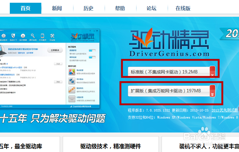Download 扩展版 (集成万能网卡驱动) 197MB
The height and width of the screenshot is (152, 239).
click(171, 91)
